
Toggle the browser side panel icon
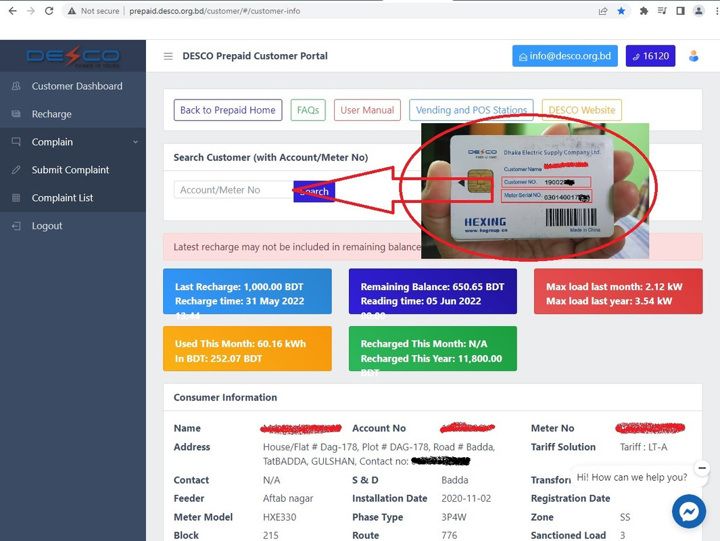681,11
